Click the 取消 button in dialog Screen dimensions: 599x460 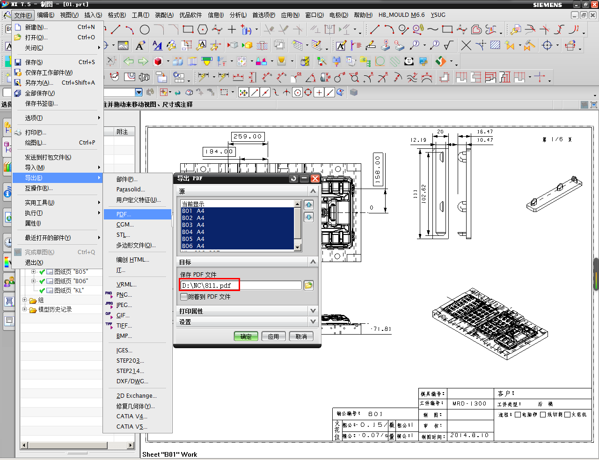pyautogui.click(x=301, y=336)
